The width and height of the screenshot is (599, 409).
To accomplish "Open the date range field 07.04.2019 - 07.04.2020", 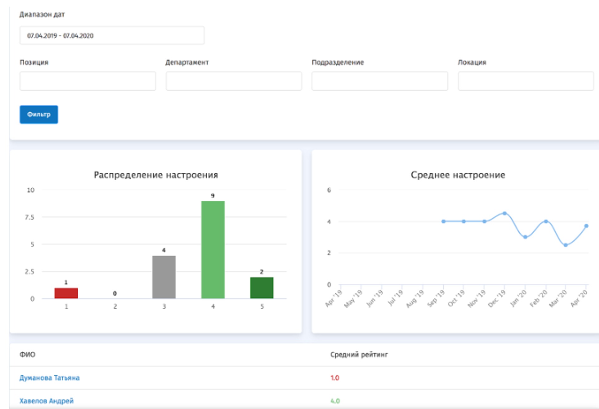I will [x=112, y=36].
